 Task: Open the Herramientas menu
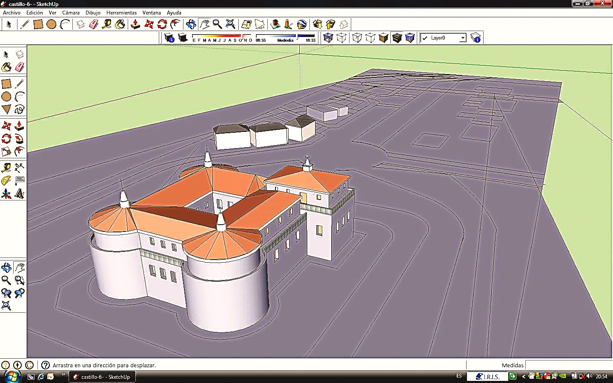121,13
